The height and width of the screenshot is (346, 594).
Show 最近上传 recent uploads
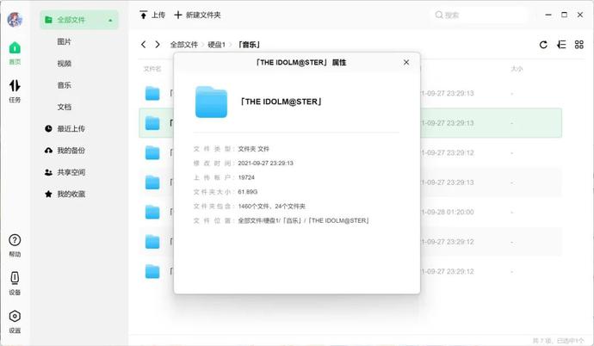65,129
